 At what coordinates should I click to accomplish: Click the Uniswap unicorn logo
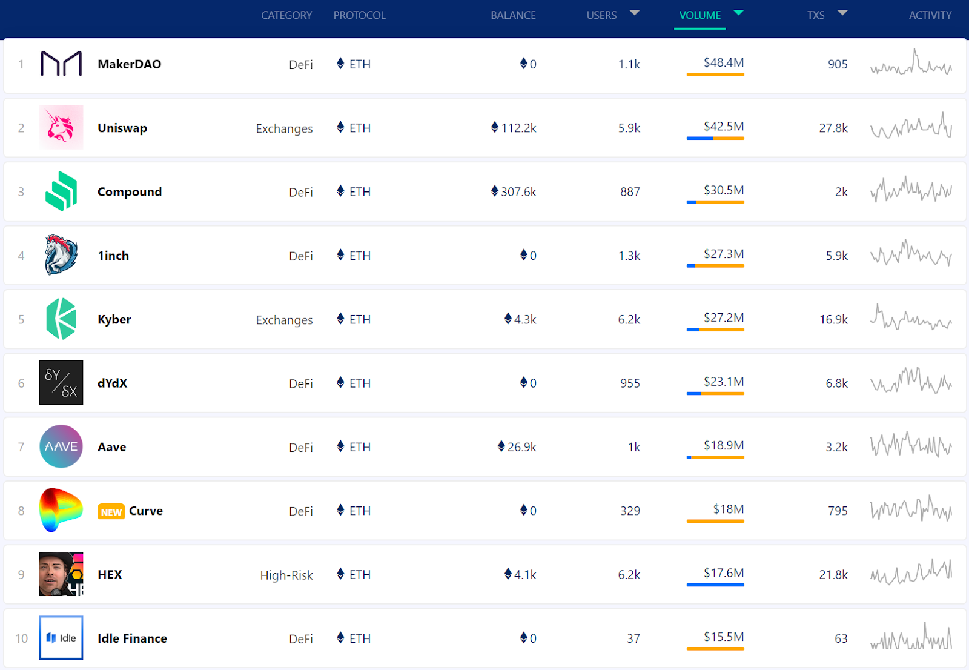click(x=61, y=127)
